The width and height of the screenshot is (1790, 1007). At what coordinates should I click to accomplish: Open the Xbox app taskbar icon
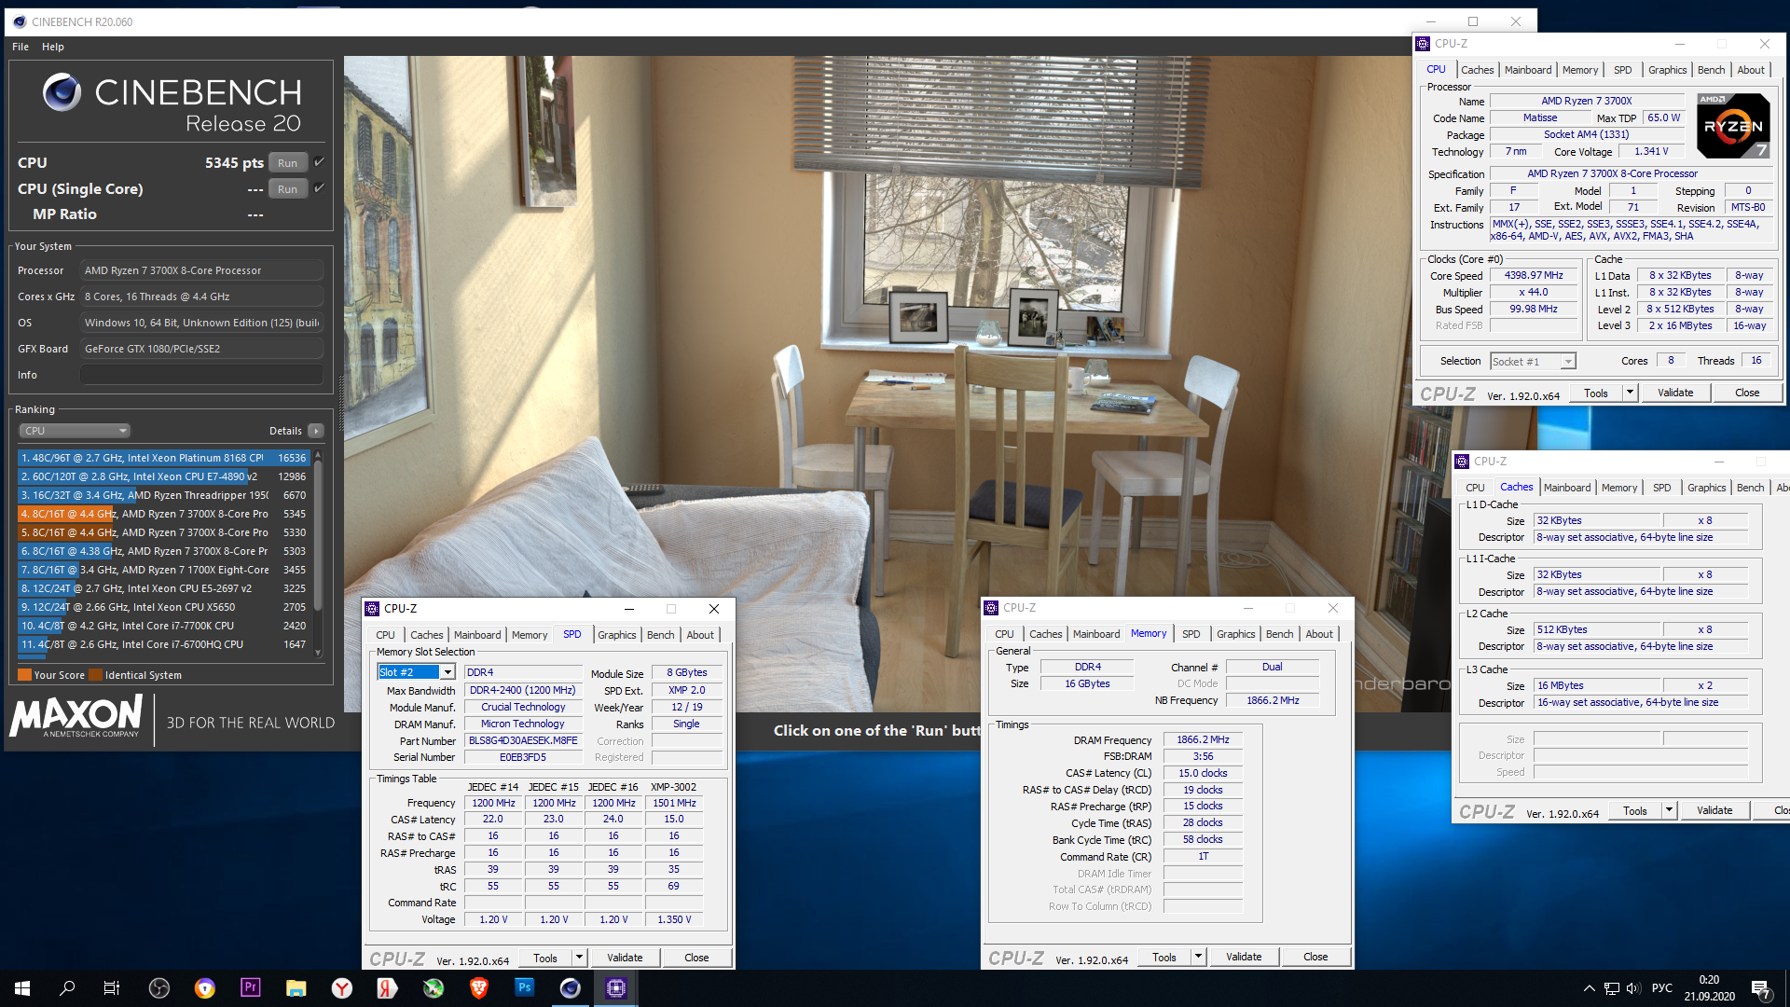click(x=434, y=988)
